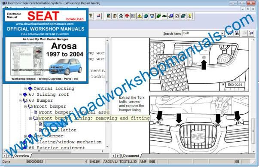Screen dimensions: 259x167
Task: Click right tab-scroll arrow beside Document tab
Action: click(x=118, y=155)
